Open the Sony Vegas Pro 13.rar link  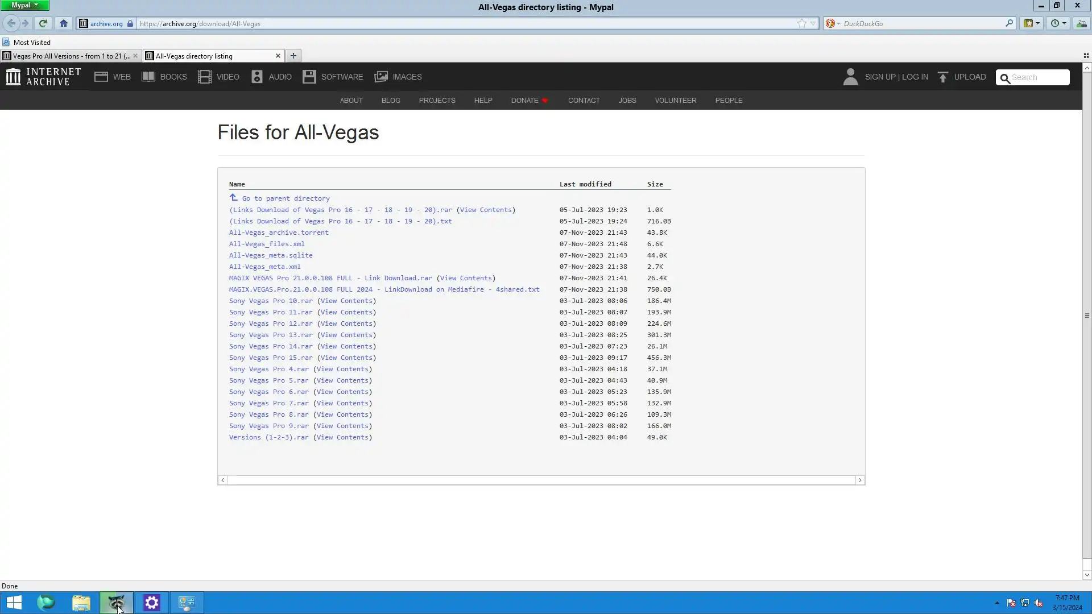[271, 335]
